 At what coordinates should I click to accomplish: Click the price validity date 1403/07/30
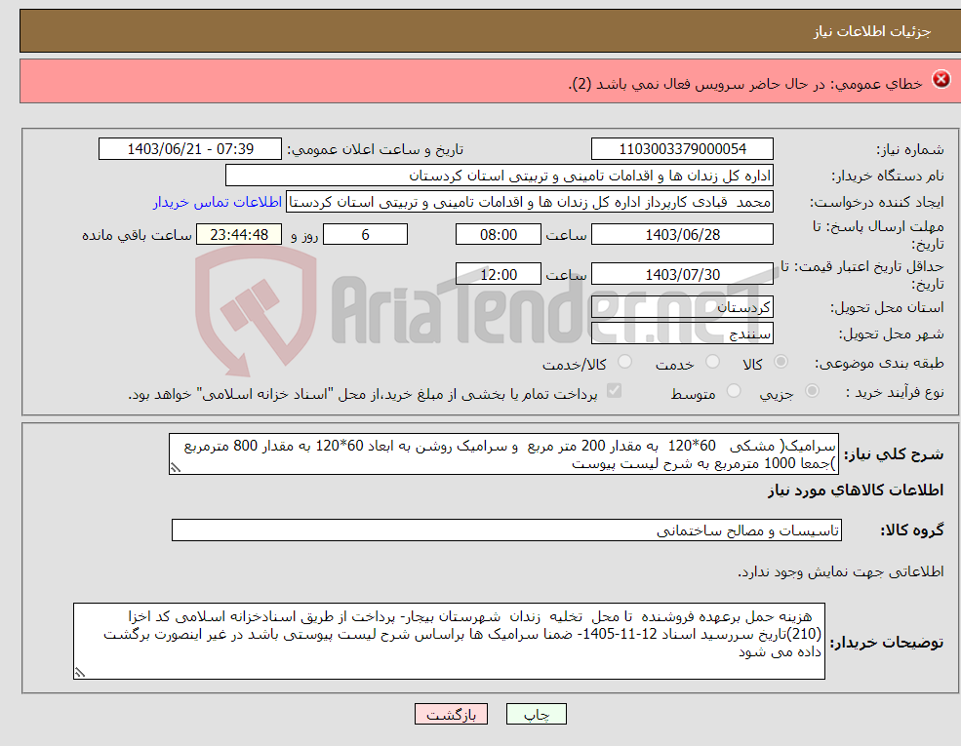coord(682,274)
